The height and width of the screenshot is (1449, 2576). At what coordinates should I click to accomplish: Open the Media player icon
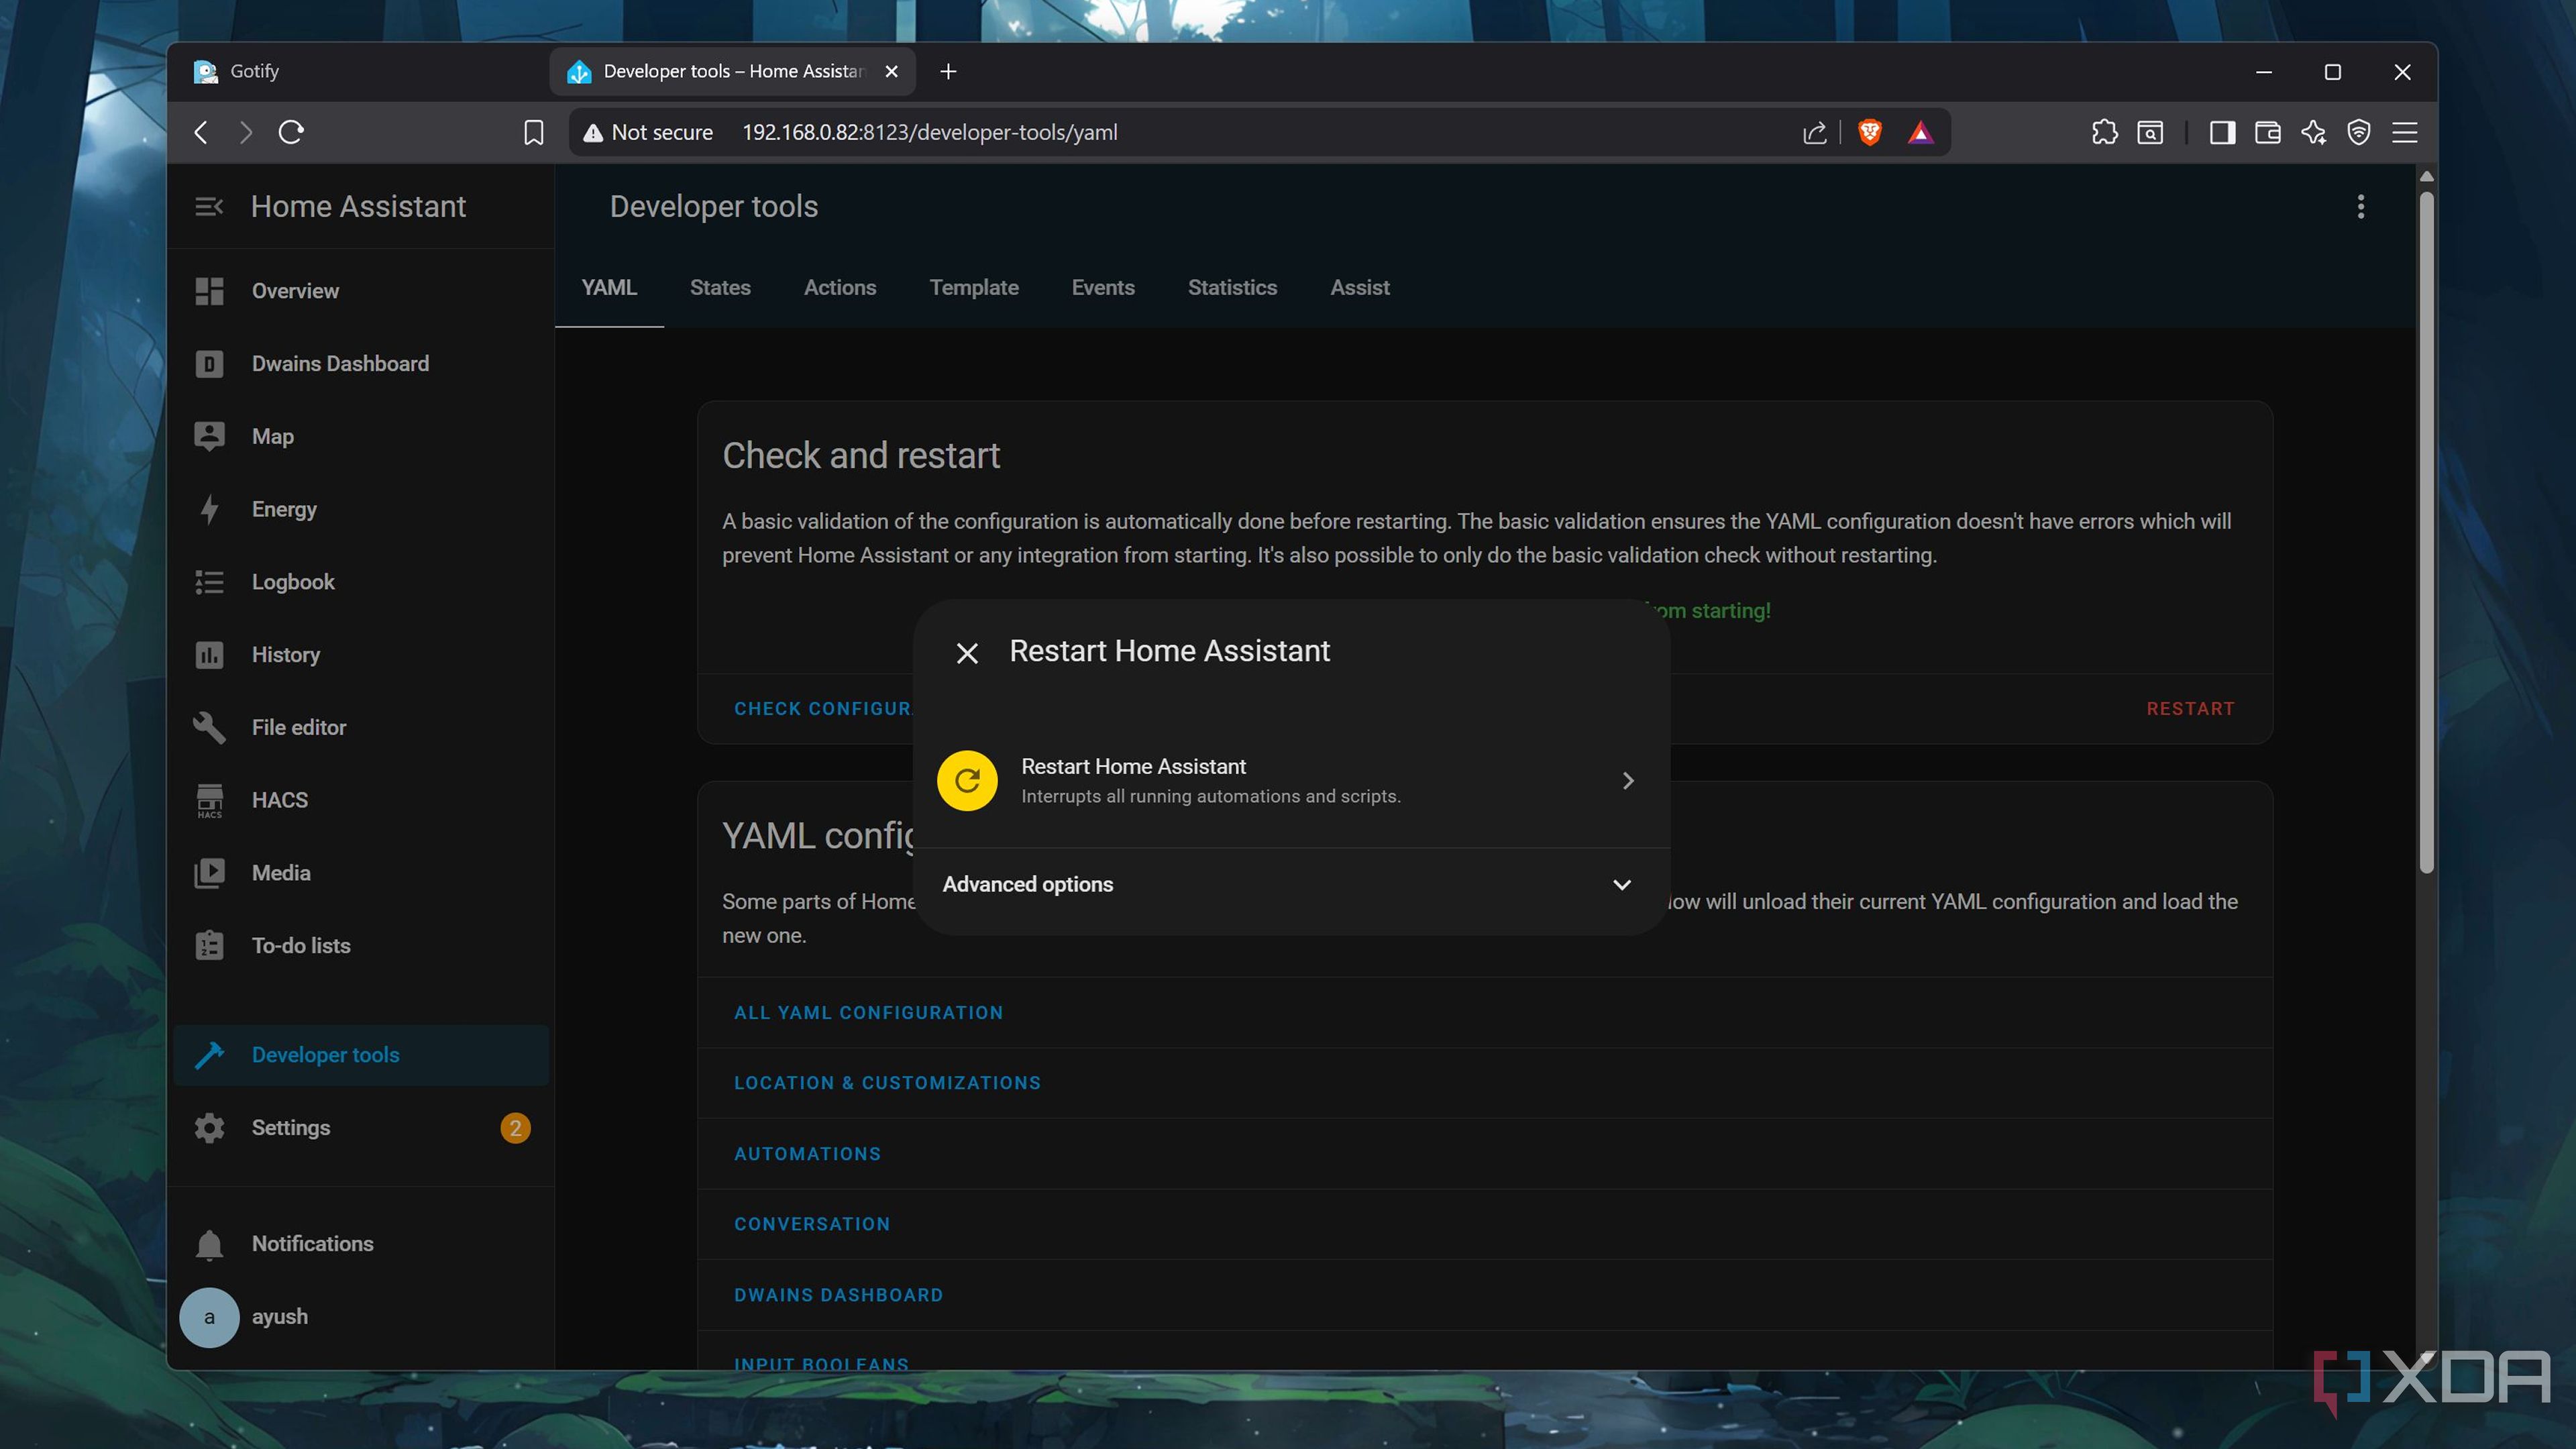point(209,873)
